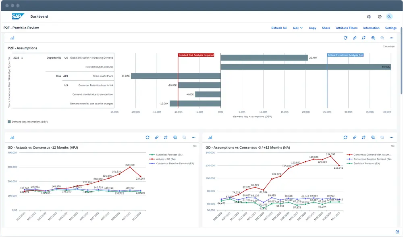This screenshot has height=237, width=403.
Task: Expand Assumptions vs Consensus chart full screen
Action: (x=364, y=137)
